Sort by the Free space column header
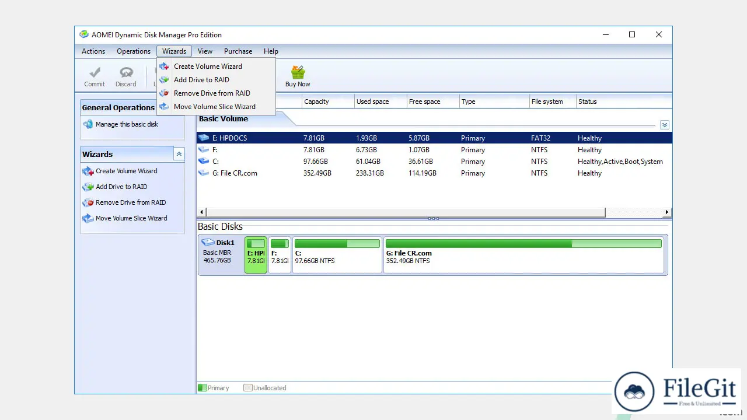The width and height of the screenshot is (747, 420). pyautogui.click(x=433, y=101)
